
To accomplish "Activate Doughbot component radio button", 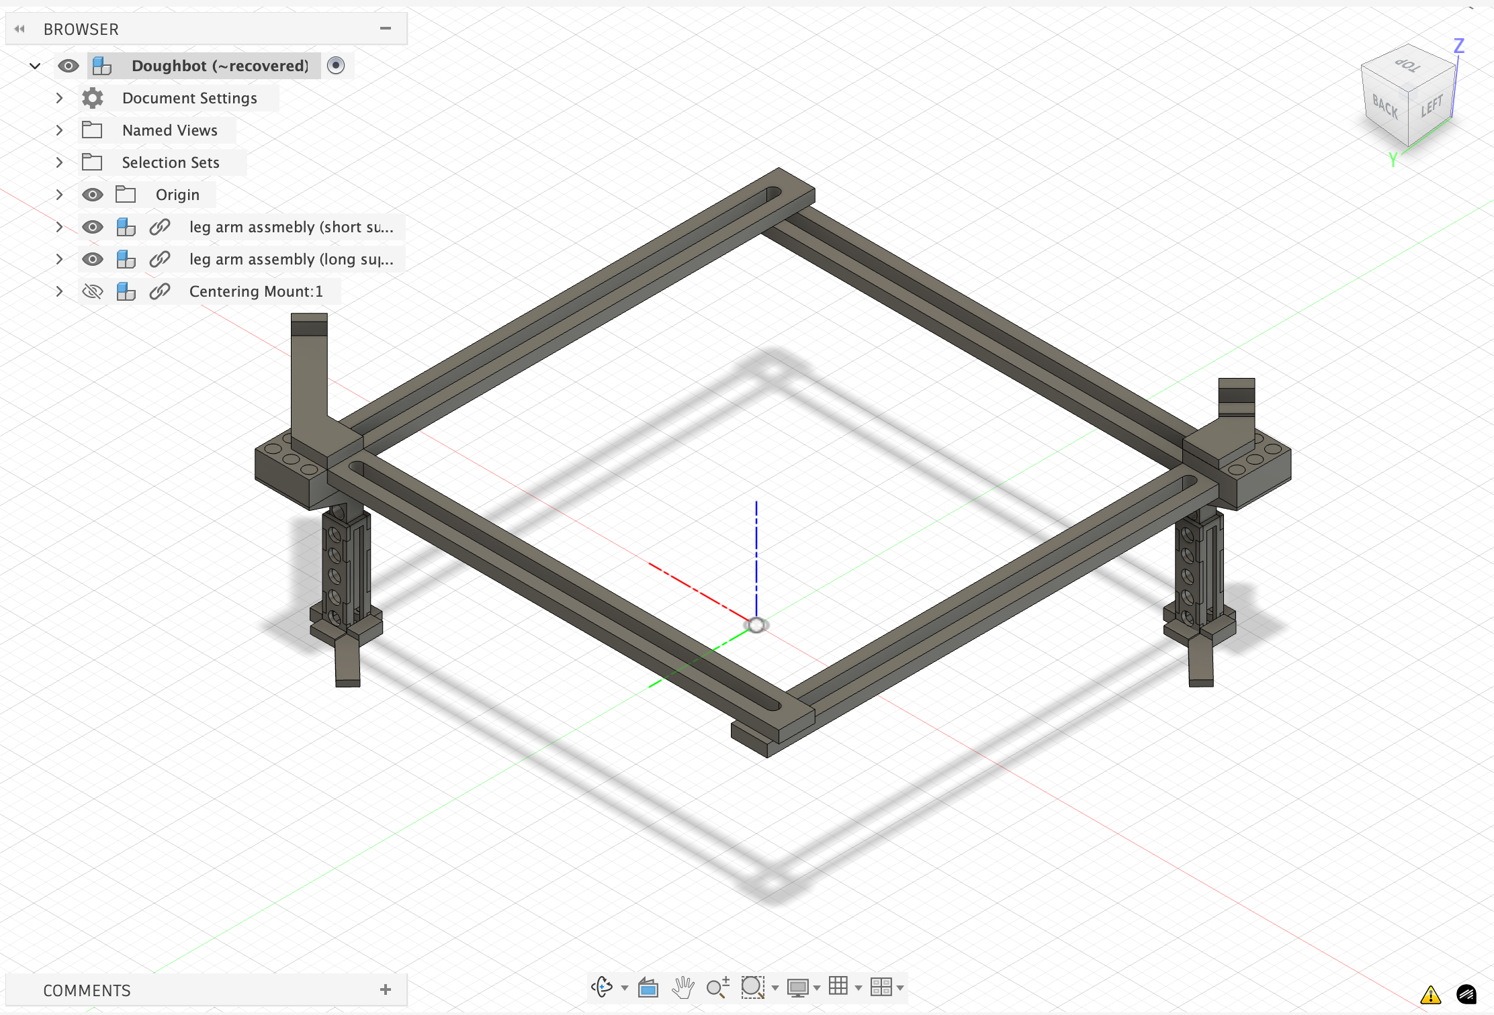I will point(336,65).
